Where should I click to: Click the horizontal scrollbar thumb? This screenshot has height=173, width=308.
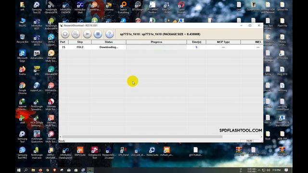pos(142,136)
